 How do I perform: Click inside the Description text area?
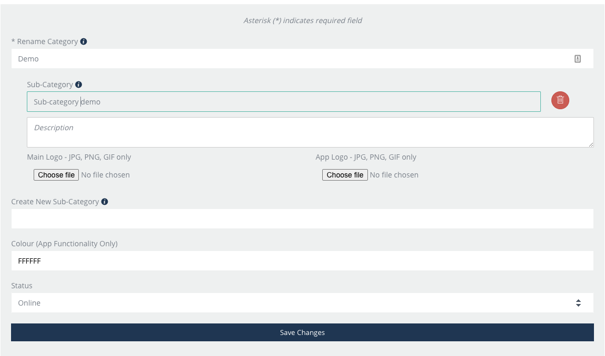click(x=310, y=132)
